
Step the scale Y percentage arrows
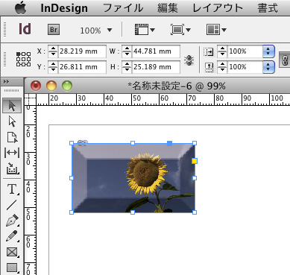[222, 67]
